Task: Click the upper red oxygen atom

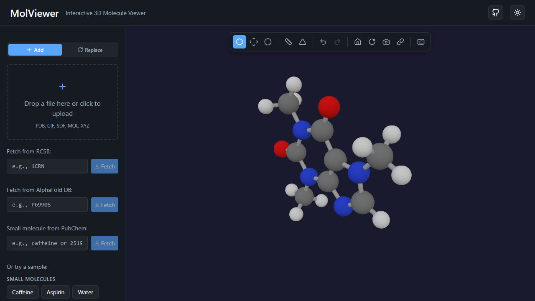Action: pyautogui.click(x=329, y=107)
